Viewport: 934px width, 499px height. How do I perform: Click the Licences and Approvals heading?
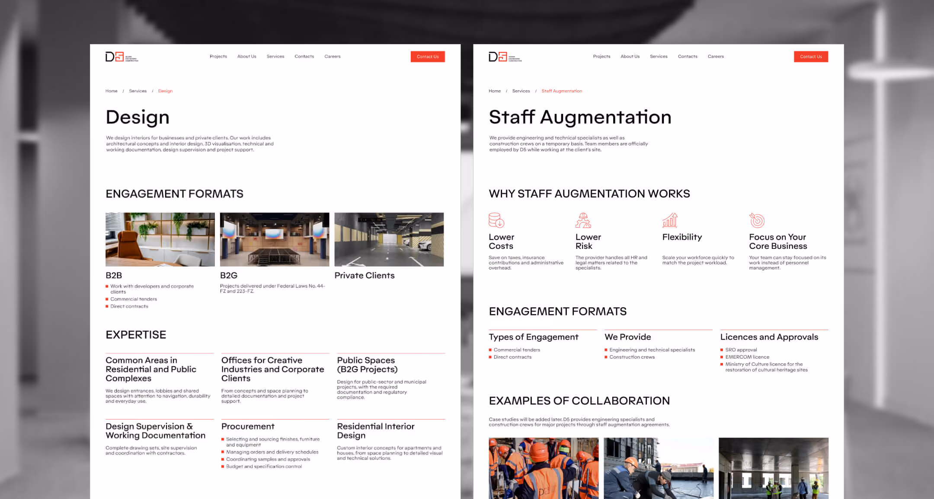(x=769, y=337)
